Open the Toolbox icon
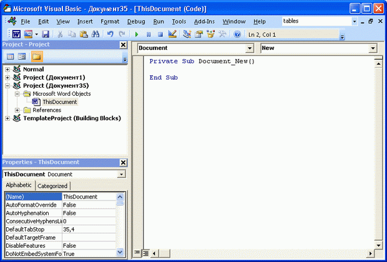The width and height of the screenshot is (387, 262). 222,34
